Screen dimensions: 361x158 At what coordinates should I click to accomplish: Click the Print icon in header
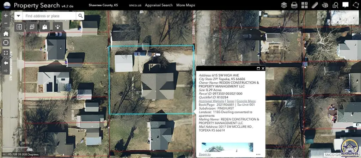pos(294,5)
